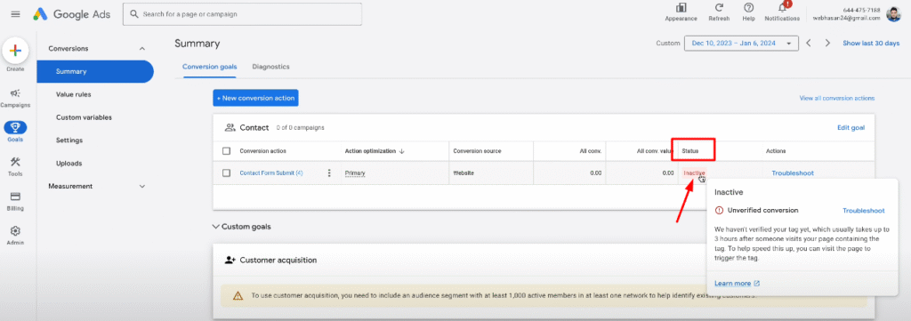The image size is (911, 321).
Task: Select Value rules in the sidebar
Action: 73,94
